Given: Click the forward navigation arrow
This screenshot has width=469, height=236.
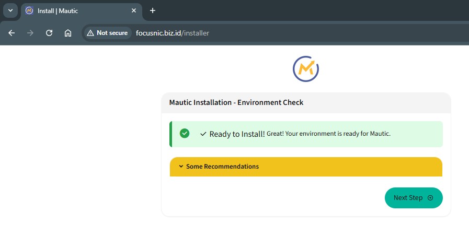Looking at the screenshot, I should pos(30,33).
